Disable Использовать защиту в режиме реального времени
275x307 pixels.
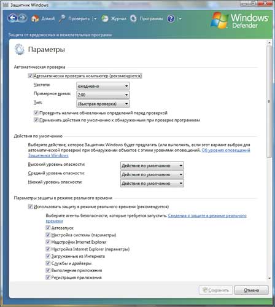[x=30, y=207]
